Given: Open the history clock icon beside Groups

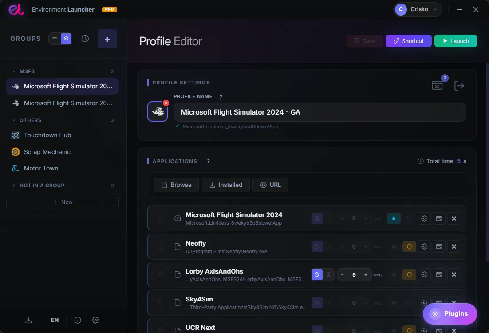Looking at the screenshot, I should [85, 39].
